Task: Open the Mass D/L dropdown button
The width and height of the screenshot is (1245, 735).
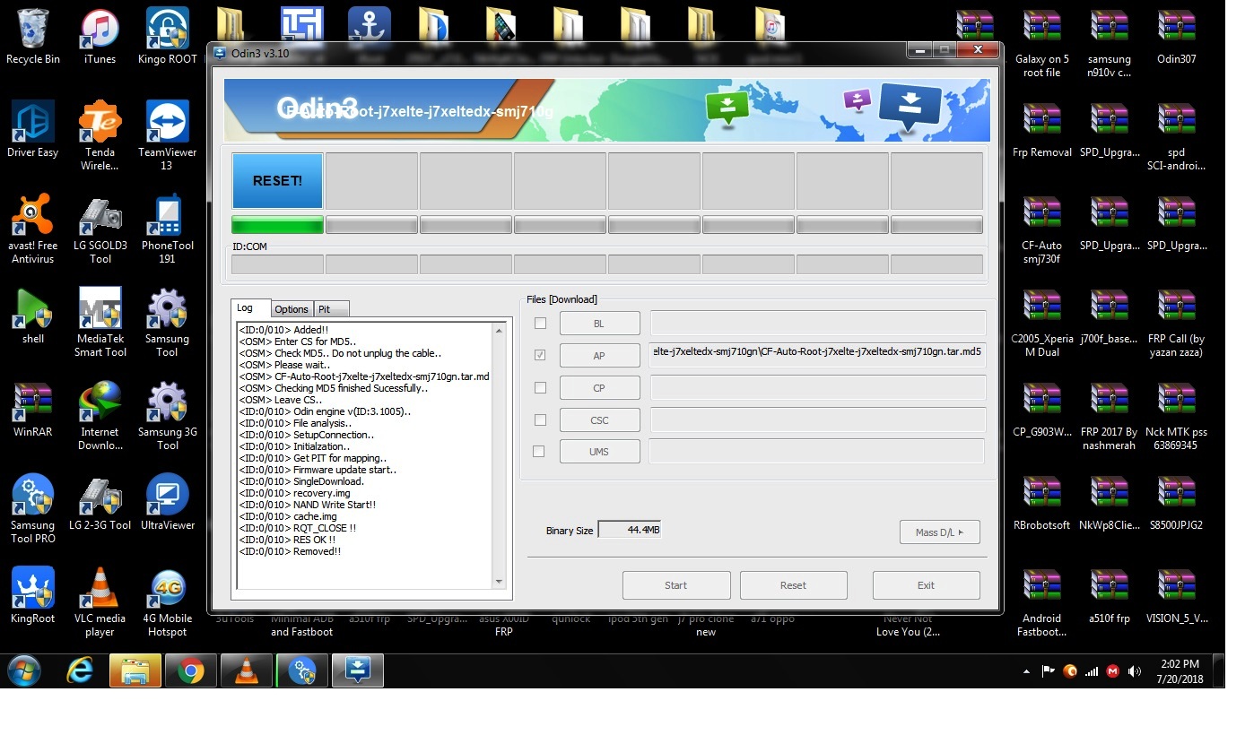Action: point(939,532)
